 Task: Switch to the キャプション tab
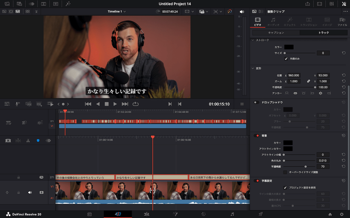[275, 33]
